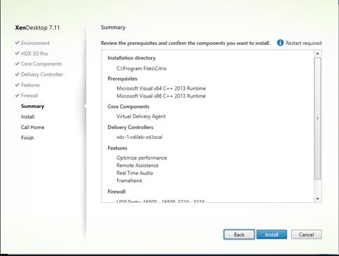This screenshot has width=339, height=256.
Task: Click the Restart required text
Action: pyautogui.click(x=303, y=43)
